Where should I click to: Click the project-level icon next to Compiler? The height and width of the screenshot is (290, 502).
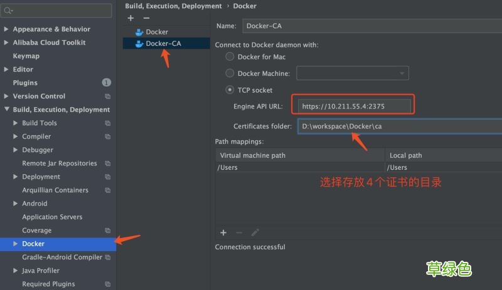pos(108,137)
